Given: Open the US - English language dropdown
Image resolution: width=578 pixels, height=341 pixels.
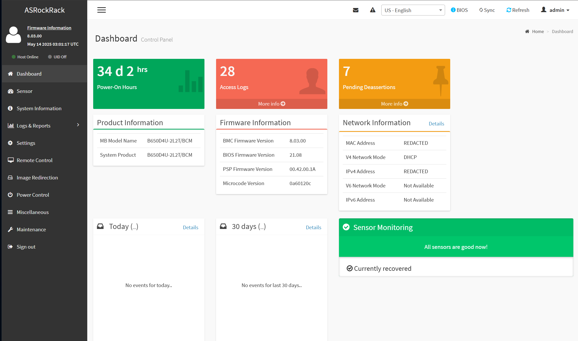Looking at the screenshot, I should coord(413,10).
